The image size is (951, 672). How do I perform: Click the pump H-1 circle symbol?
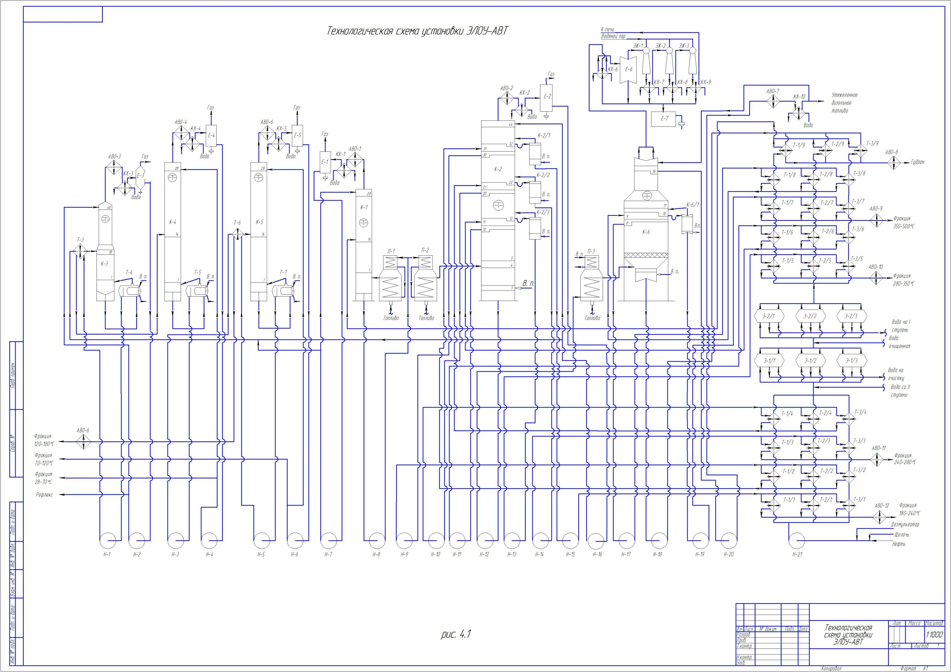(x=108, y=540)
